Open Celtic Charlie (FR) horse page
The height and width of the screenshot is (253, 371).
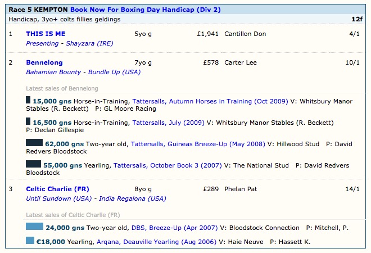point(57,189)
